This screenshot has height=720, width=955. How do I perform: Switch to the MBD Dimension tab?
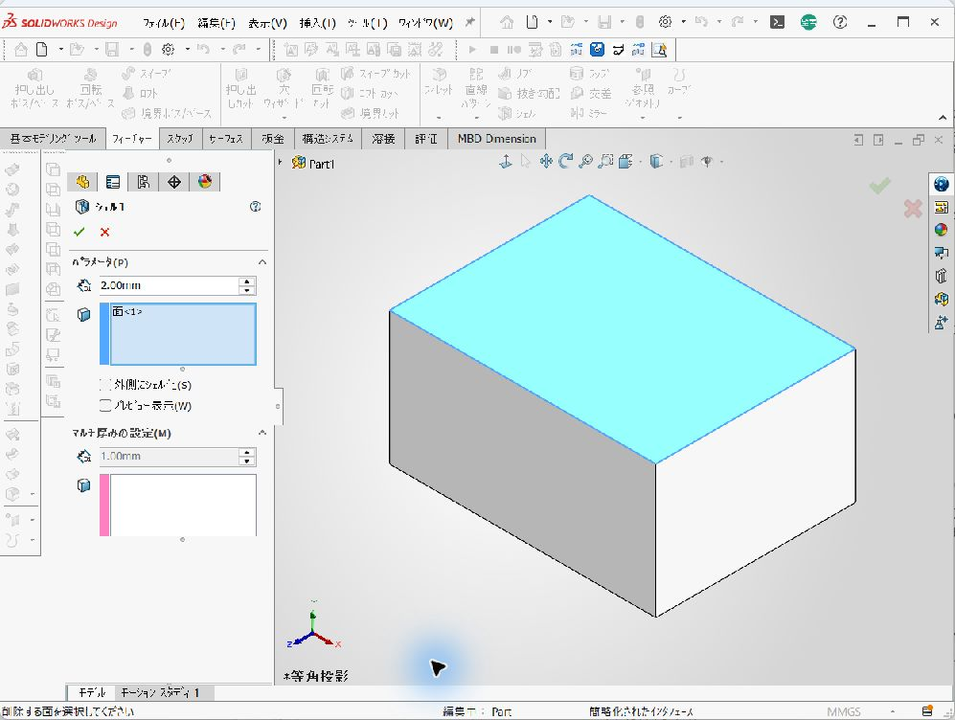[x=496, y=139]
